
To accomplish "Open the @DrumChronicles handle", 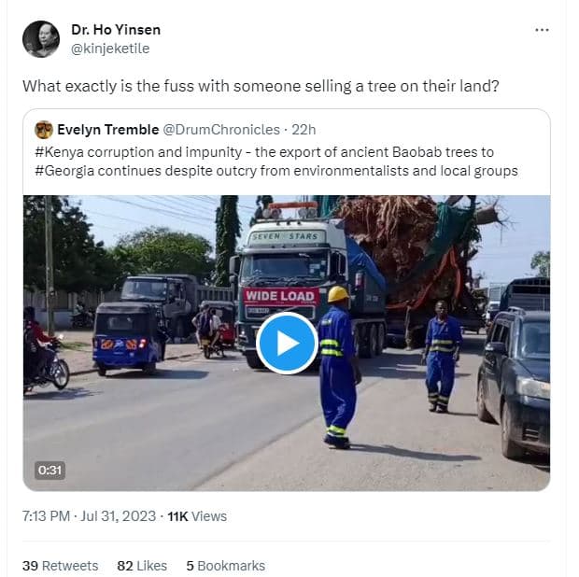I will [x=221, y=130].
